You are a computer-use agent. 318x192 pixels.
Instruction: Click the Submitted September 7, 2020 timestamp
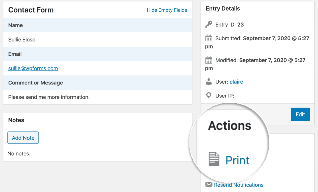pyautogui.click(x=257, y=42)
